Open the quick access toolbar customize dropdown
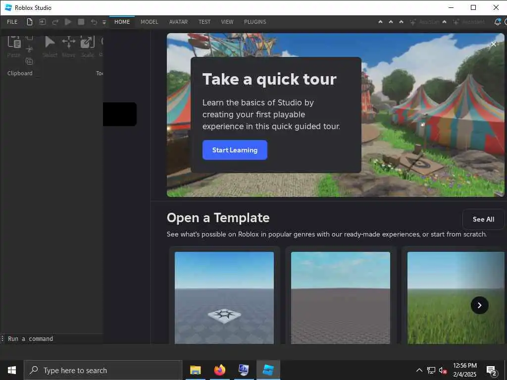Screen dimensions: 507x380 click(x=104, y=22)
